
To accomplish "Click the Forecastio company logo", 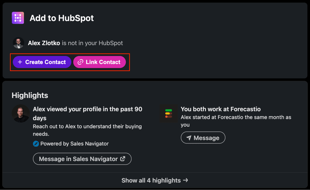I will (x=169, y=113).
